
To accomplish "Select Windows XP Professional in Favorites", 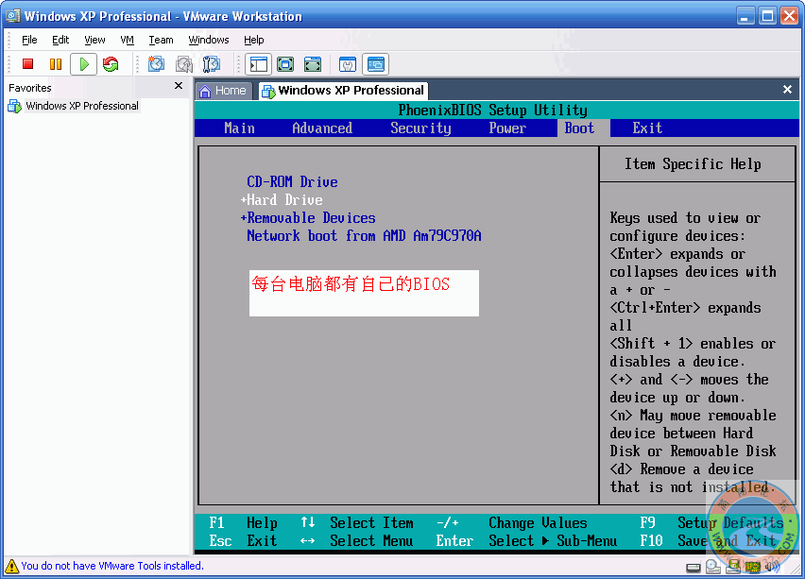I will click(x=82, y=106).
